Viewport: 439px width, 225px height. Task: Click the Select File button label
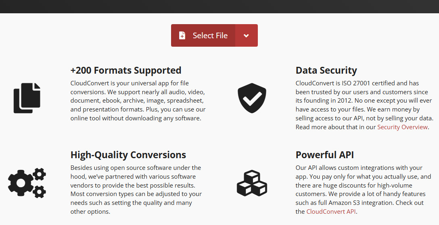(210, 35)
